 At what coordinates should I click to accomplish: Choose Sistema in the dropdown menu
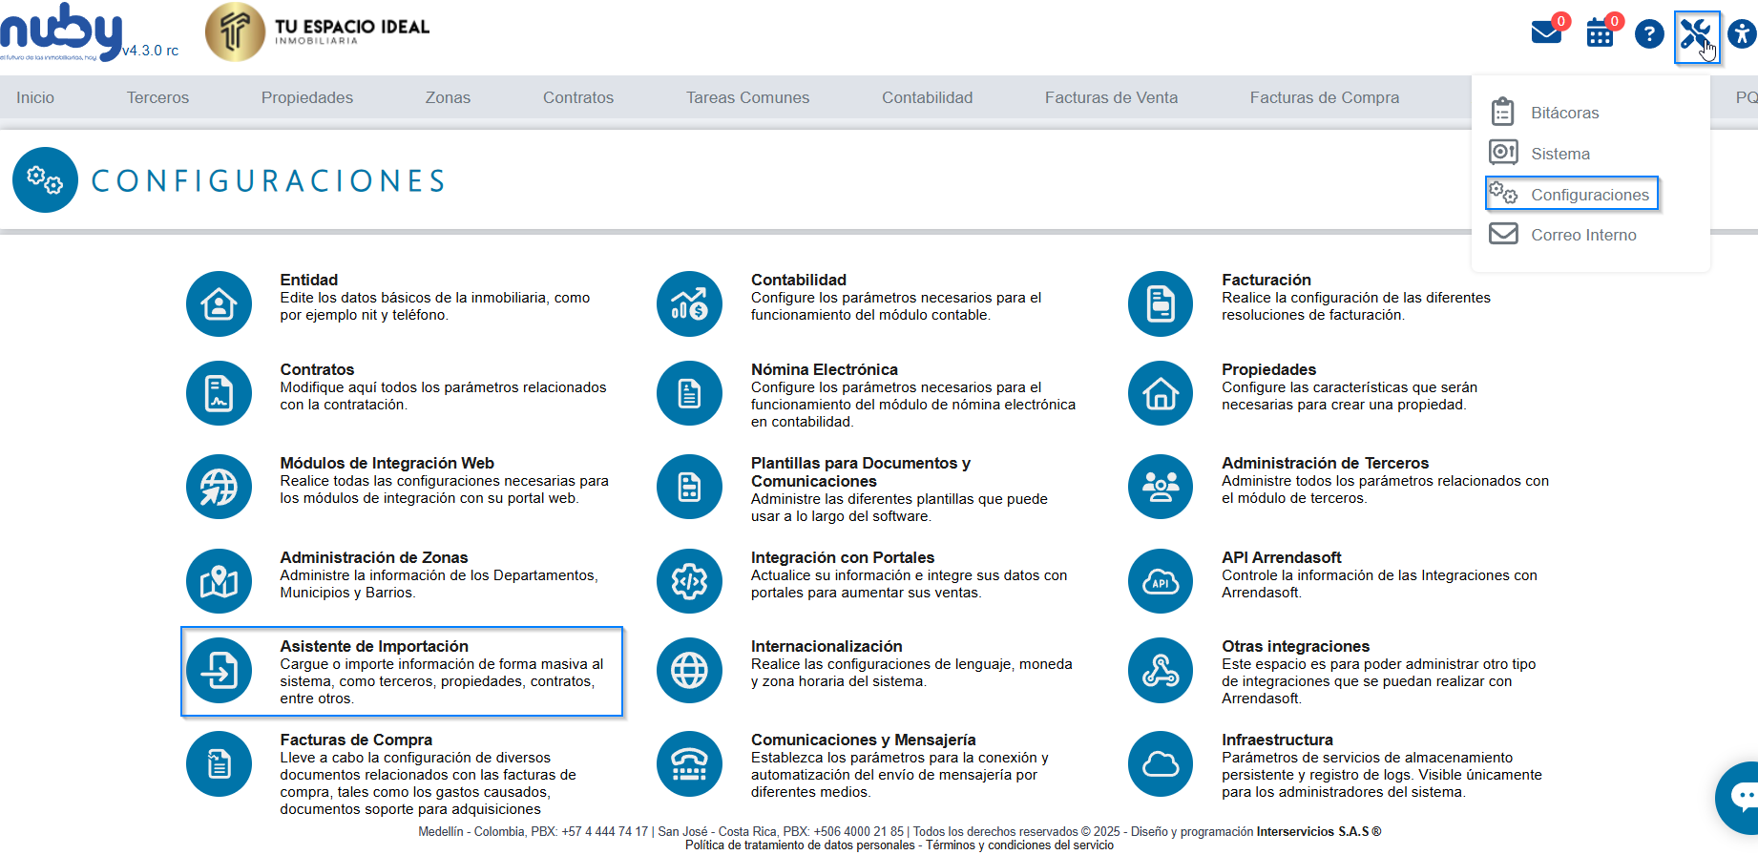click(x=1559, y=154)
